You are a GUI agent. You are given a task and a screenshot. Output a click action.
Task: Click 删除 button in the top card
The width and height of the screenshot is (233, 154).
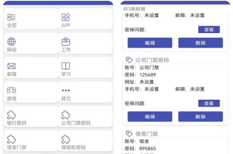coord(200,43)
